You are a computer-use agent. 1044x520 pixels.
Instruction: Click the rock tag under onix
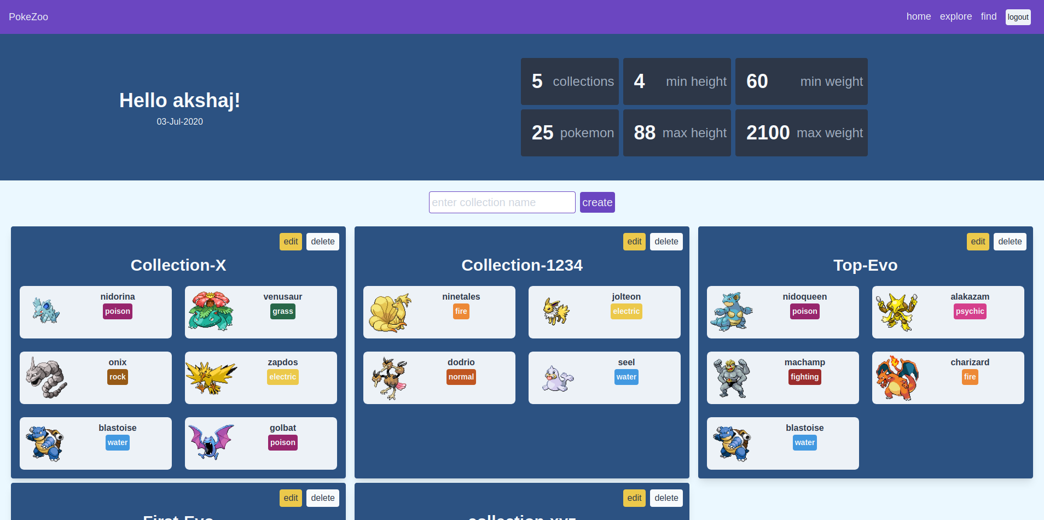118,377
